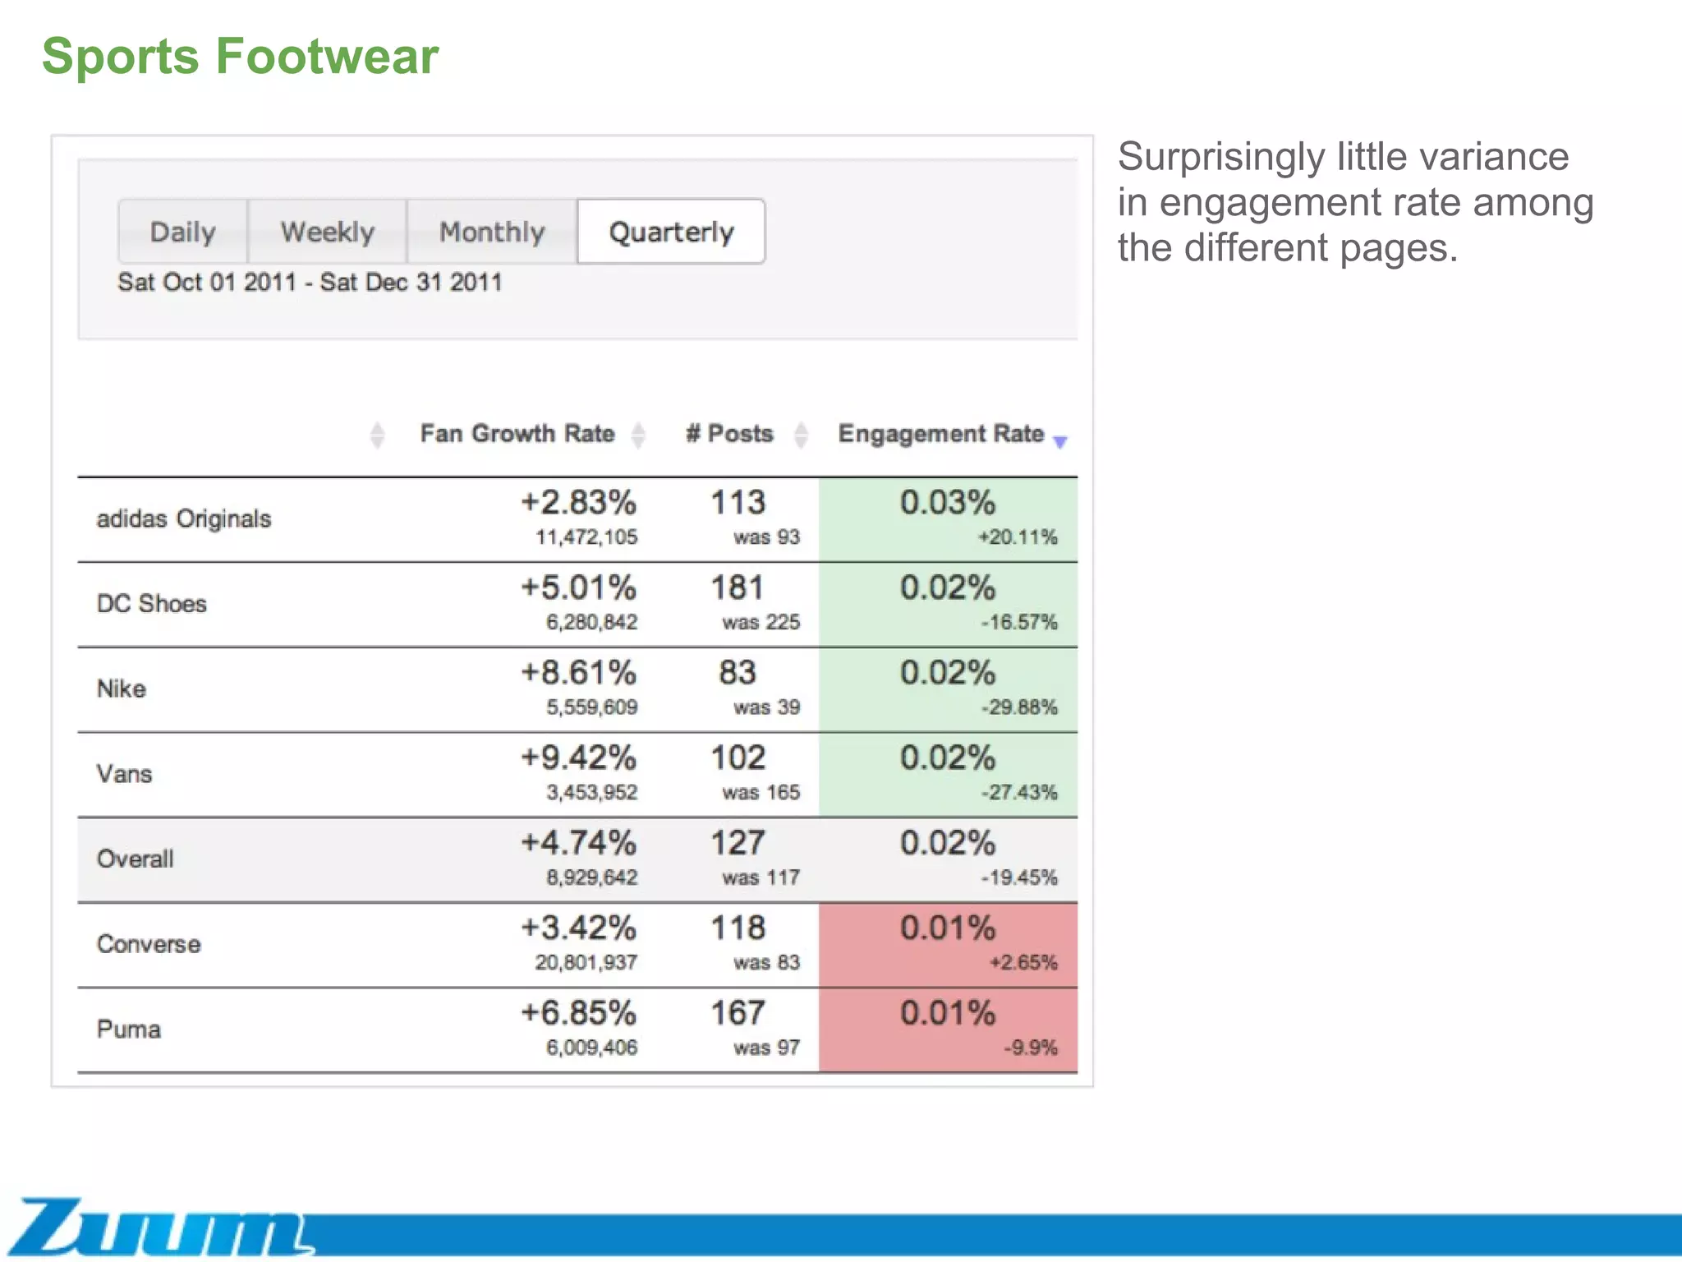Sort by # Posts arrows
Image resolution: width=1682 pixels, height=1262 pixels.
coord(802,435)
